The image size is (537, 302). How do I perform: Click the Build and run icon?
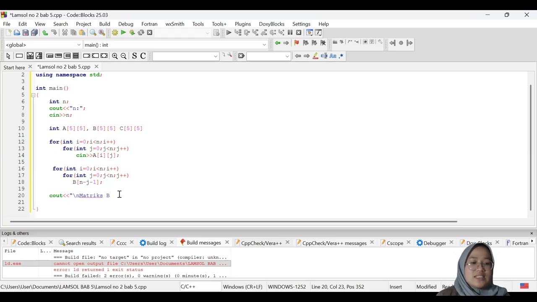[x=132, y=33]
